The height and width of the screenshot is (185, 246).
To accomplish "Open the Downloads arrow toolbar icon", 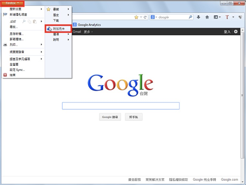I will tap(199, 17).
